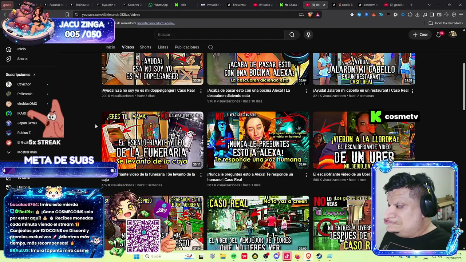Click Importar marcadores ahora link
Image resolution: width=466 pixels, height=262 pixels.
156,23
